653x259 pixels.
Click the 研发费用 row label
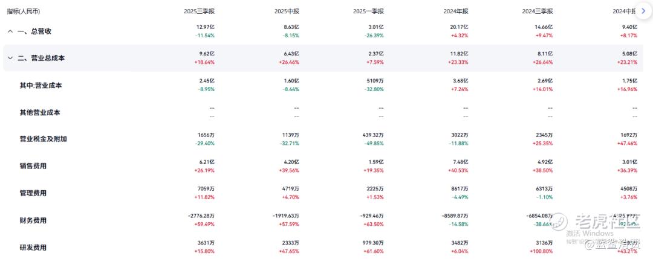click(x=33, y=248)
